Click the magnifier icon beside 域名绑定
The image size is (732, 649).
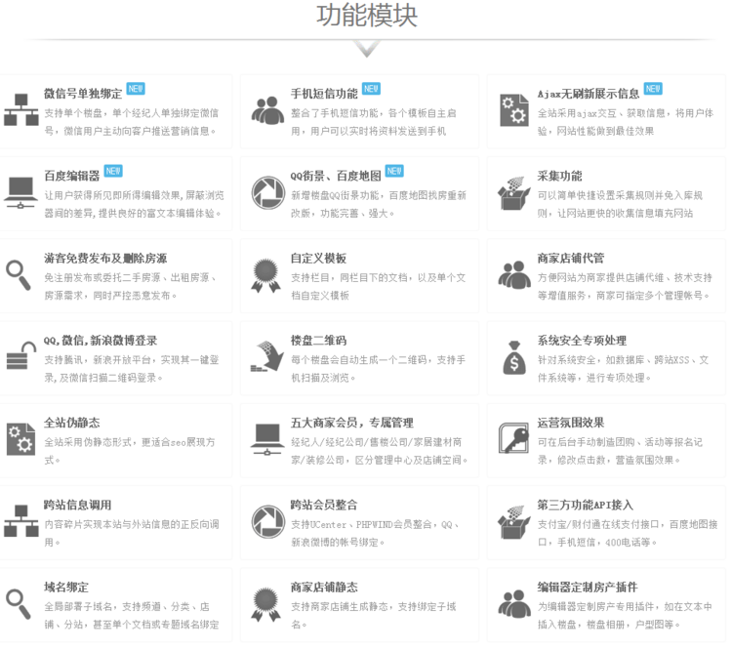point(19,604)
